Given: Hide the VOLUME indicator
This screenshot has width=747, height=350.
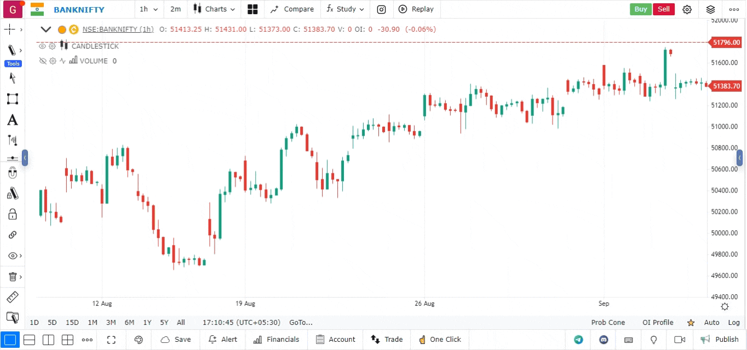Looking at the screenshot, I should [x=43, y=61].
